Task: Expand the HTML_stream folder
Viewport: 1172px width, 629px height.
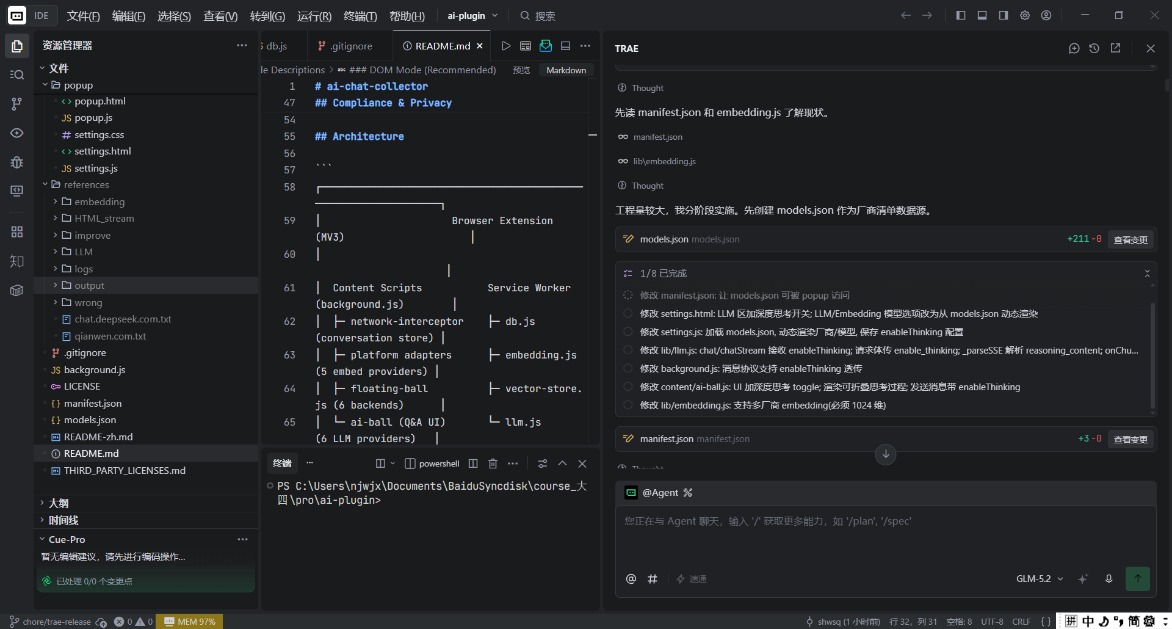Action: (x=56, y=218)
